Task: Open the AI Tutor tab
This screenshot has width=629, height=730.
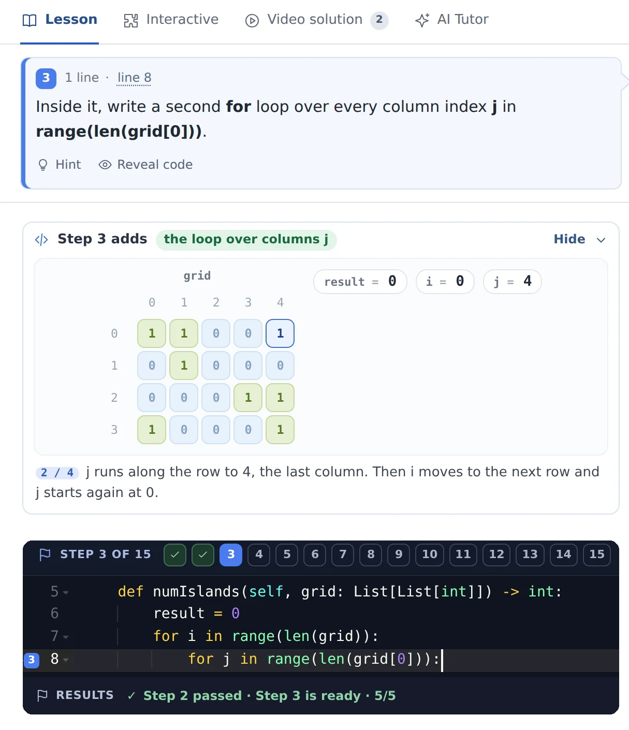Action: tap(452, 20)
